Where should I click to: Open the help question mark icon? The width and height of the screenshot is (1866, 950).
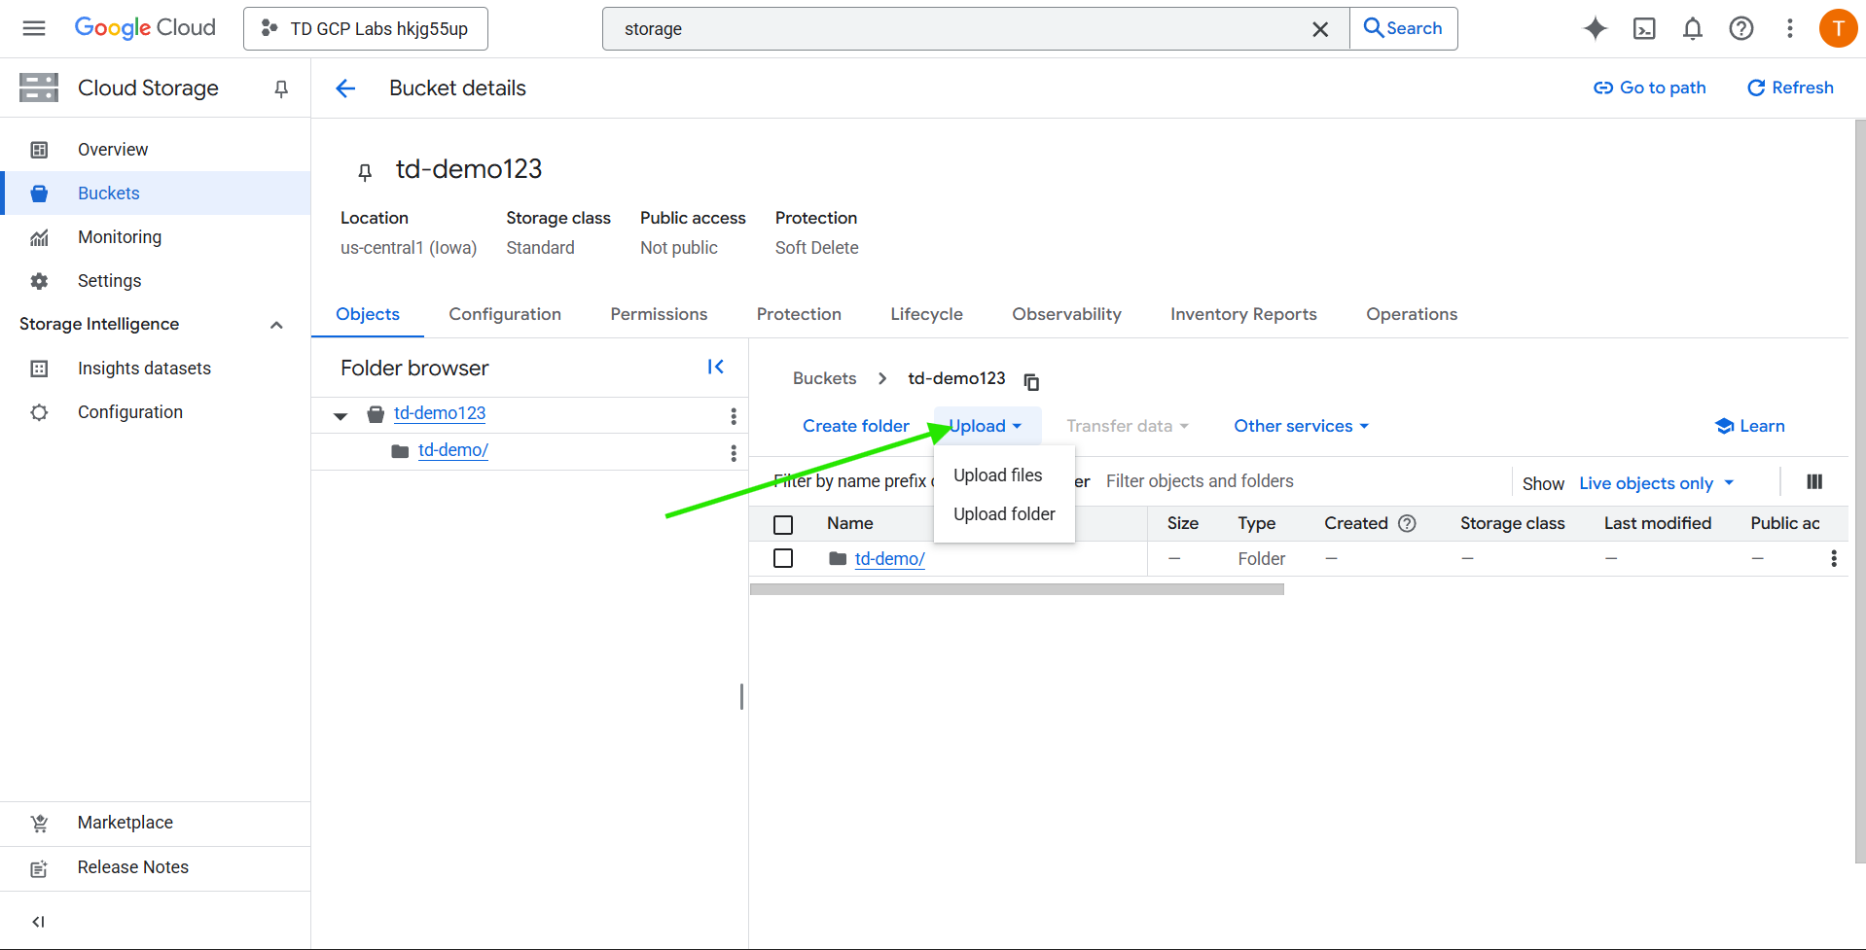click(x=1740, y=29)
